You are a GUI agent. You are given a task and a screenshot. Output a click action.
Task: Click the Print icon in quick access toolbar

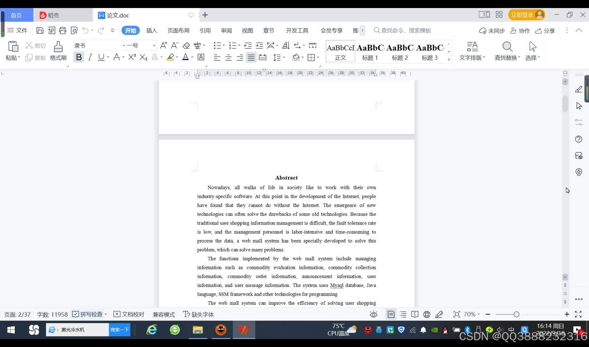63,30
